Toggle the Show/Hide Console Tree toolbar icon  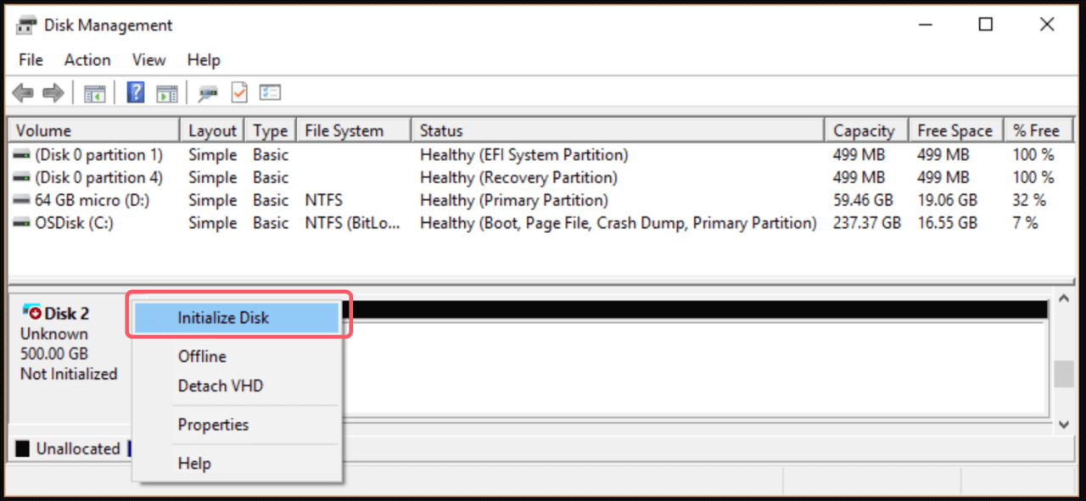click(95, 92)
